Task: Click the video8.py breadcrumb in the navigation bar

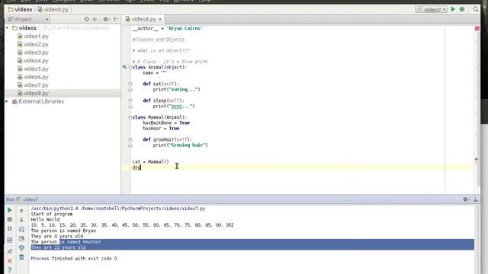Action: pyautogui.click(x=53, y=9)
